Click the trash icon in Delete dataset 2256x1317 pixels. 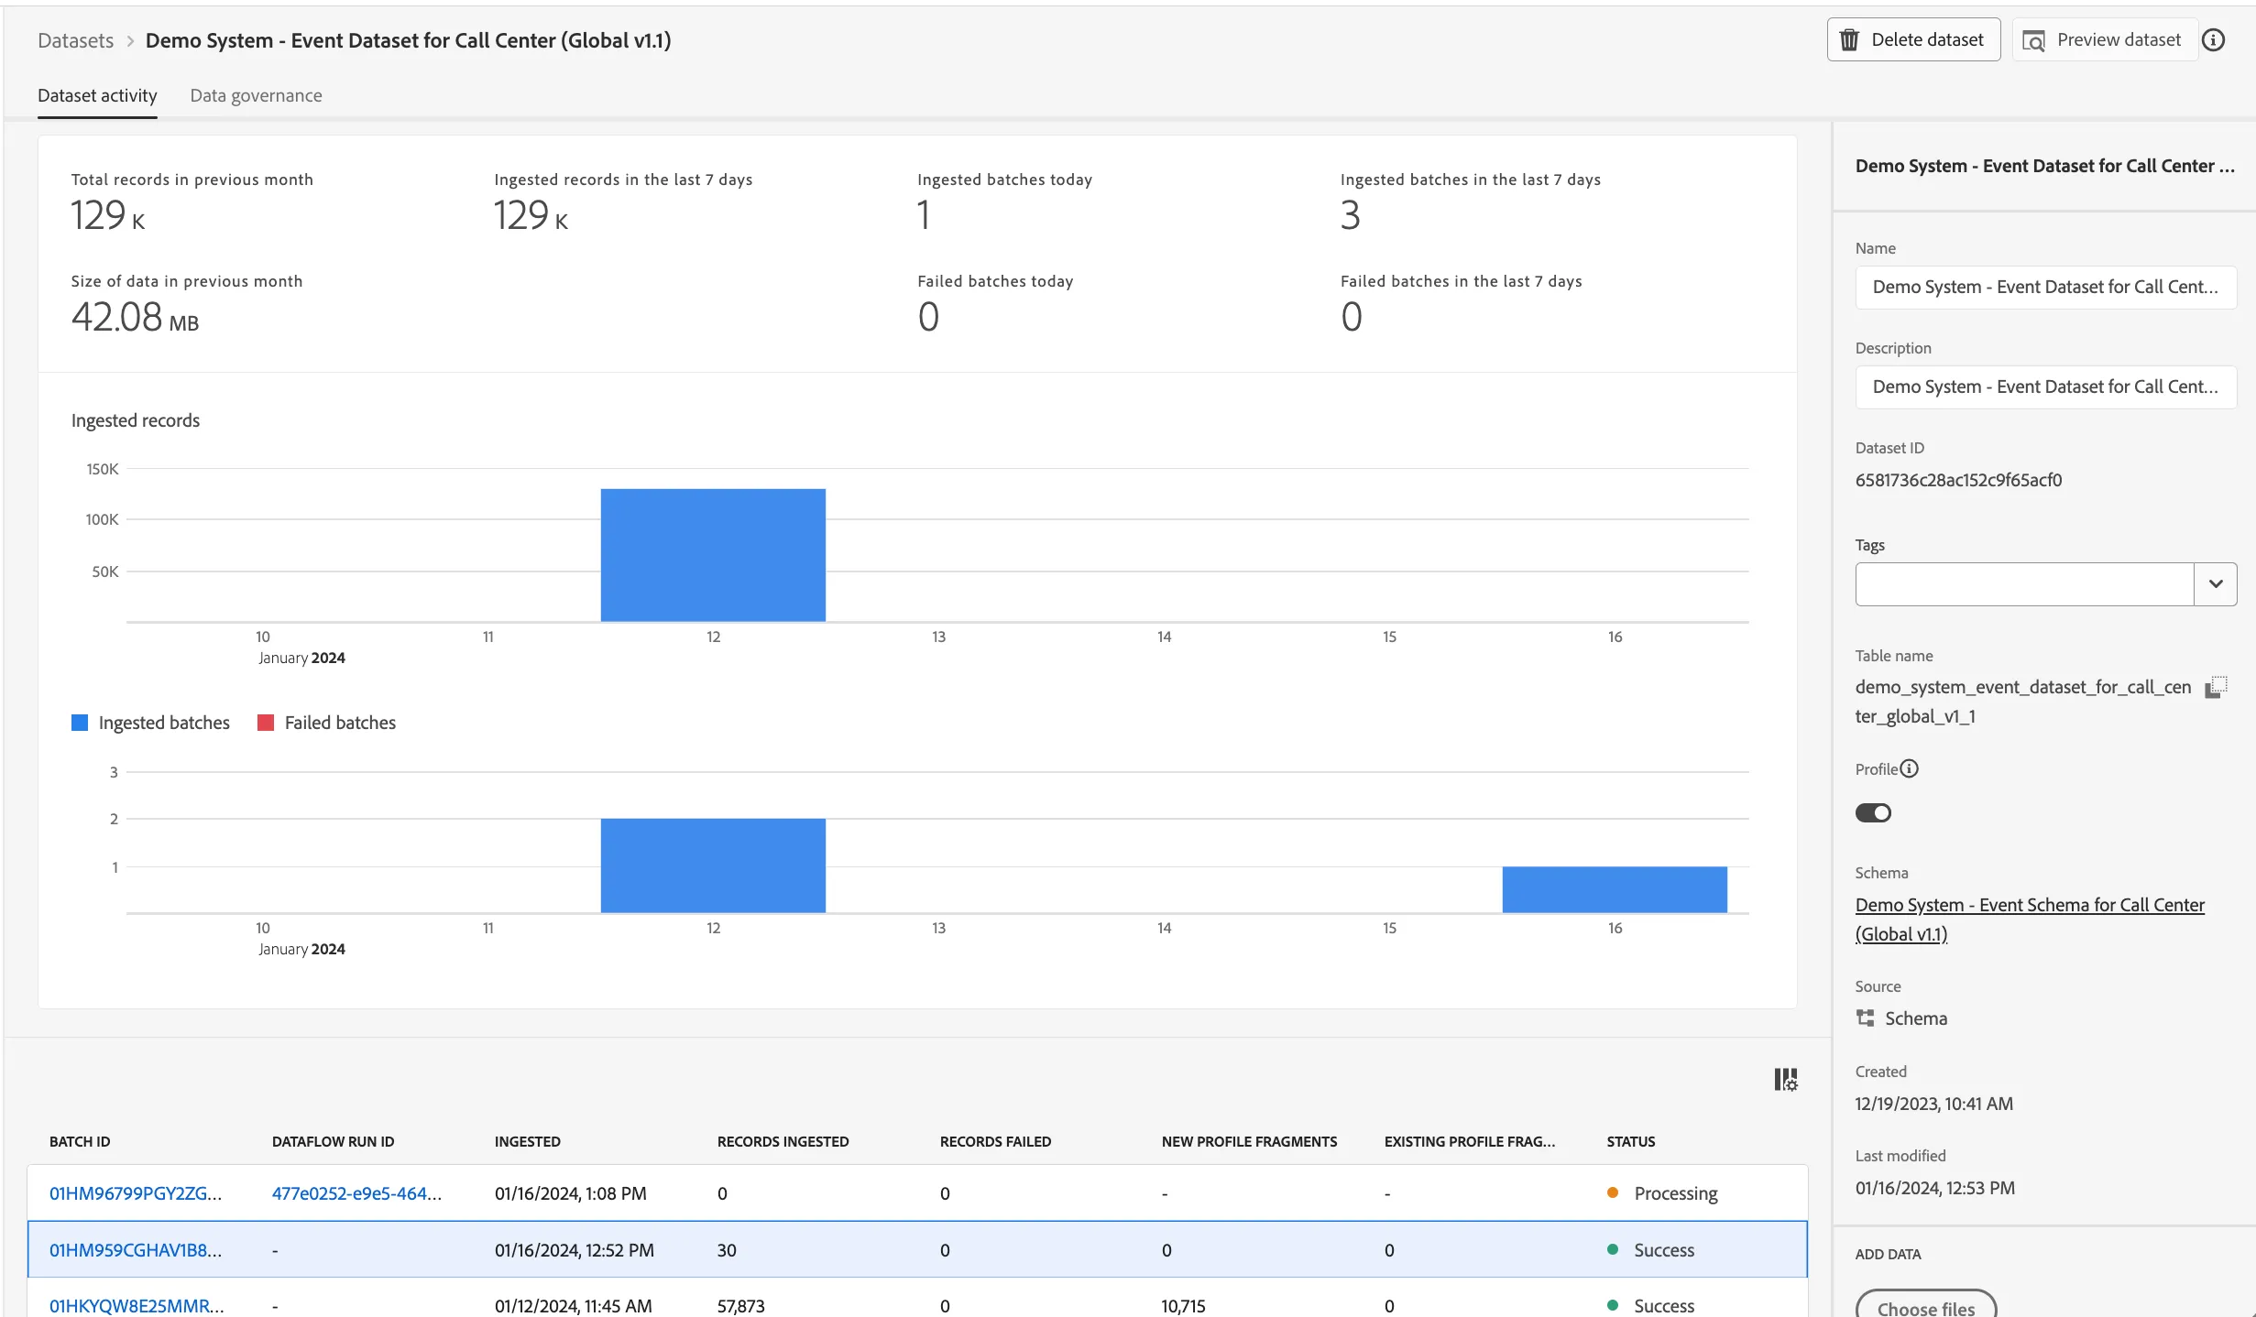(1849, 39)
